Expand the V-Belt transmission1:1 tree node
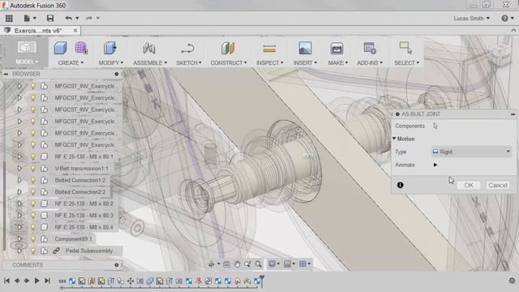This screenshot has height=292, width=519. (19, 168)
